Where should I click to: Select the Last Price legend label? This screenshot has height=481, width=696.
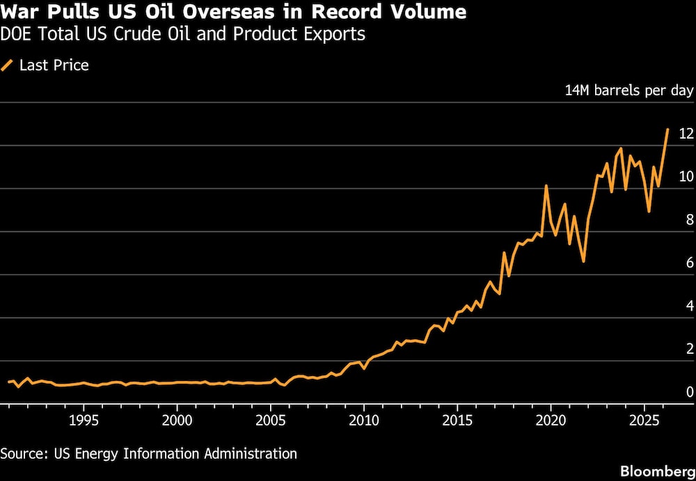pos(54,66)
